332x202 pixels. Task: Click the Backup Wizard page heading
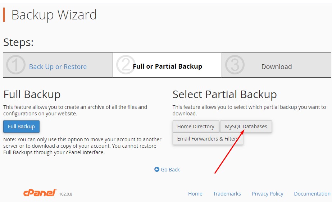click(54, 15)
